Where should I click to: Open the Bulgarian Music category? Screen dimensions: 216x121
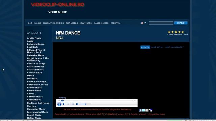[x=36, y=55]
